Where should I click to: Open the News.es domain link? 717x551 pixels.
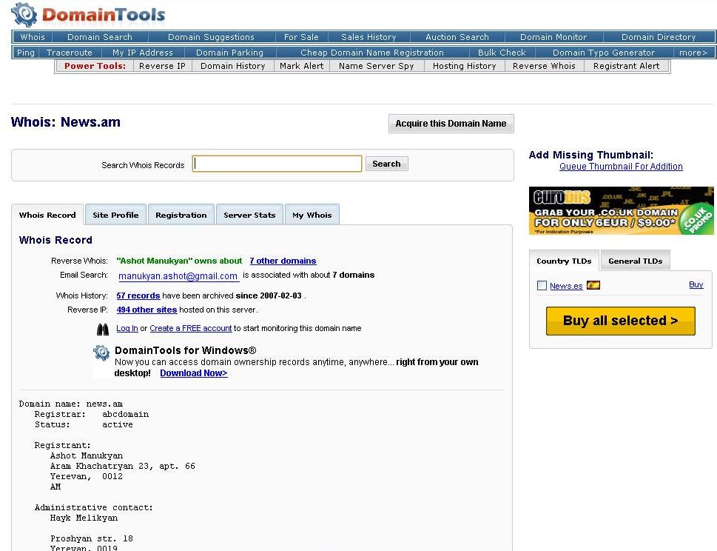coord(566,286)
